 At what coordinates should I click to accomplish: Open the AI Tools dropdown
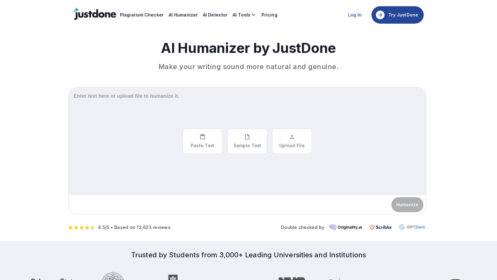tap(242, 15)
